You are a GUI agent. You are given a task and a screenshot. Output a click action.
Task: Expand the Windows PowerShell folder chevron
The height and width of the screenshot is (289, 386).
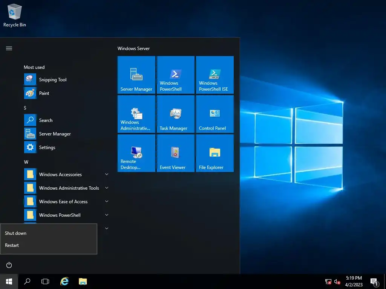(107, 215)
